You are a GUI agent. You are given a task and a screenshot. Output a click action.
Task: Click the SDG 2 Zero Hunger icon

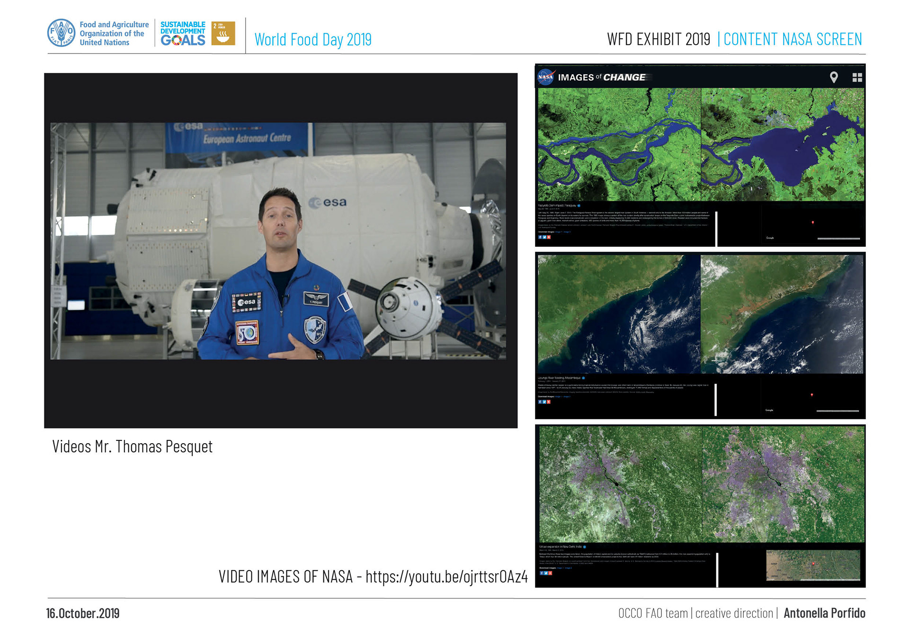223,33
